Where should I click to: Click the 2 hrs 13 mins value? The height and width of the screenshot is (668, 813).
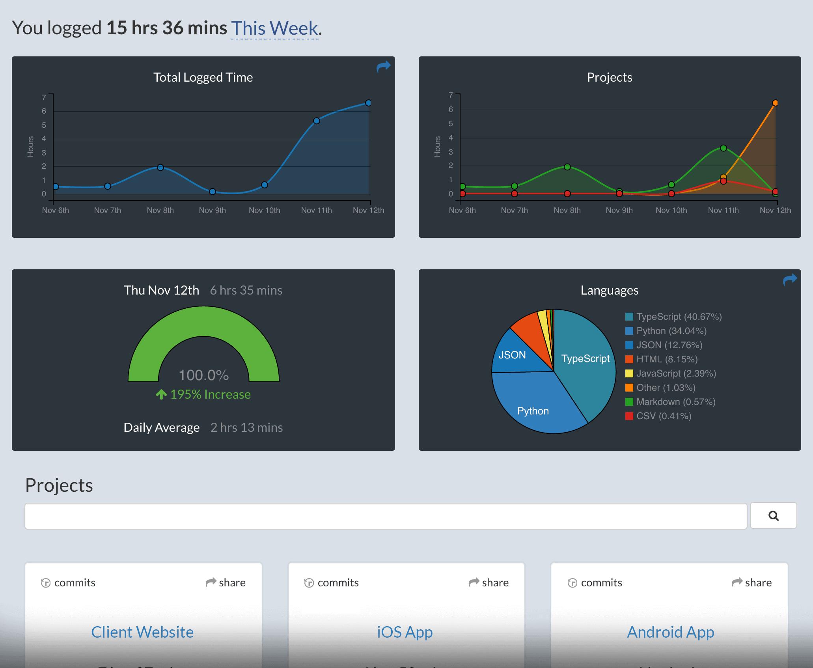(x=246, y=427)
